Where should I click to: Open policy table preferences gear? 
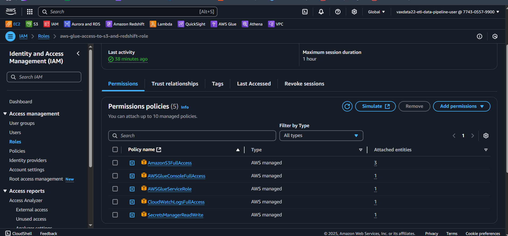click(x=486, y=136)
